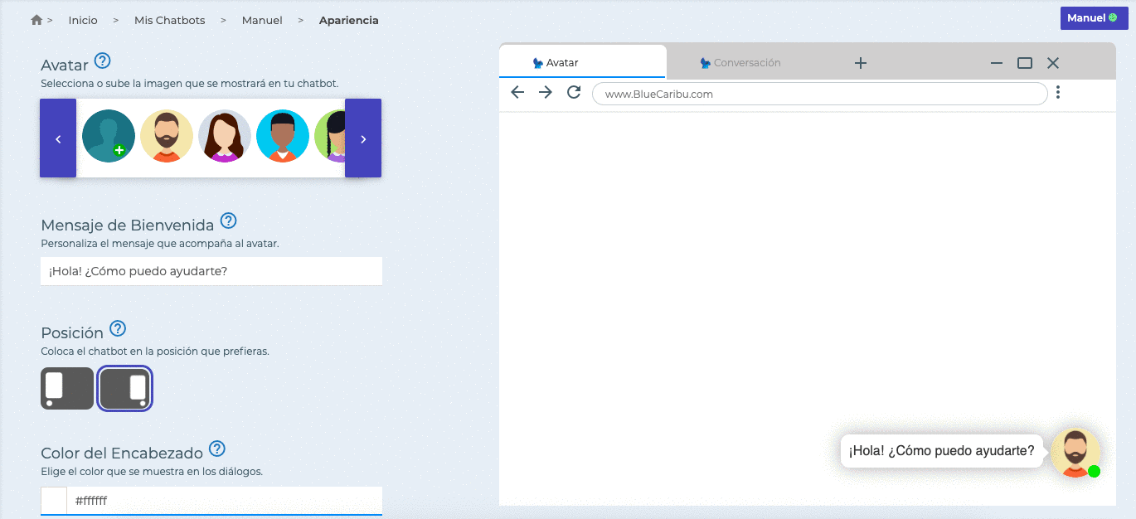1136x519 pixels.
Task: Go to Mis Chatbots breadcrumb link
Action: coord(169,20)
